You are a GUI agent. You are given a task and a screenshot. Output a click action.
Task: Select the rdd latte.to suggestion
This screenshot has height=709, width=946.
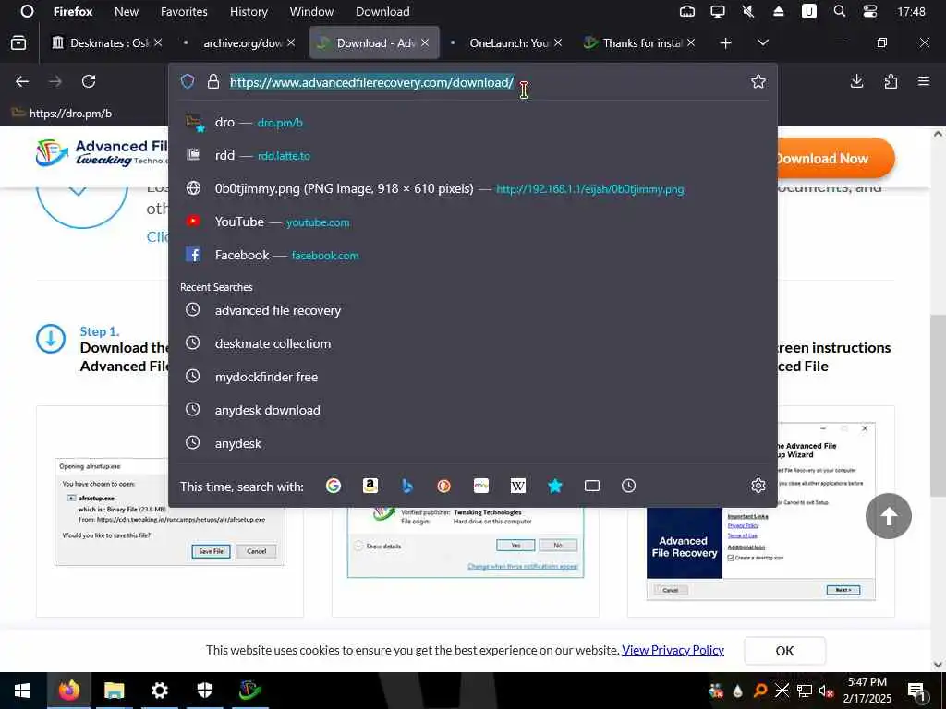coord(472,155)
